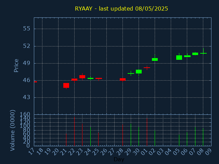This screenshot has height=164, width=219.
Task: Click day label '07' on x-axis
Action: coord(192,151)
